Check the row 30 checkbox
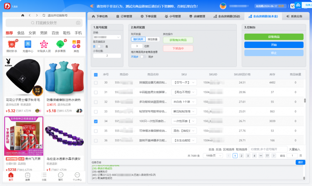Viewport: 312px width, 186px height. [96, 83]
